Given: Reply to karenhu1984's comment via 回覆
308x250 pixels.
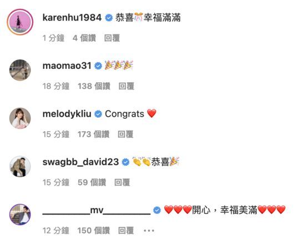Looking at the screenshot, I should click(x=112, y=38).
